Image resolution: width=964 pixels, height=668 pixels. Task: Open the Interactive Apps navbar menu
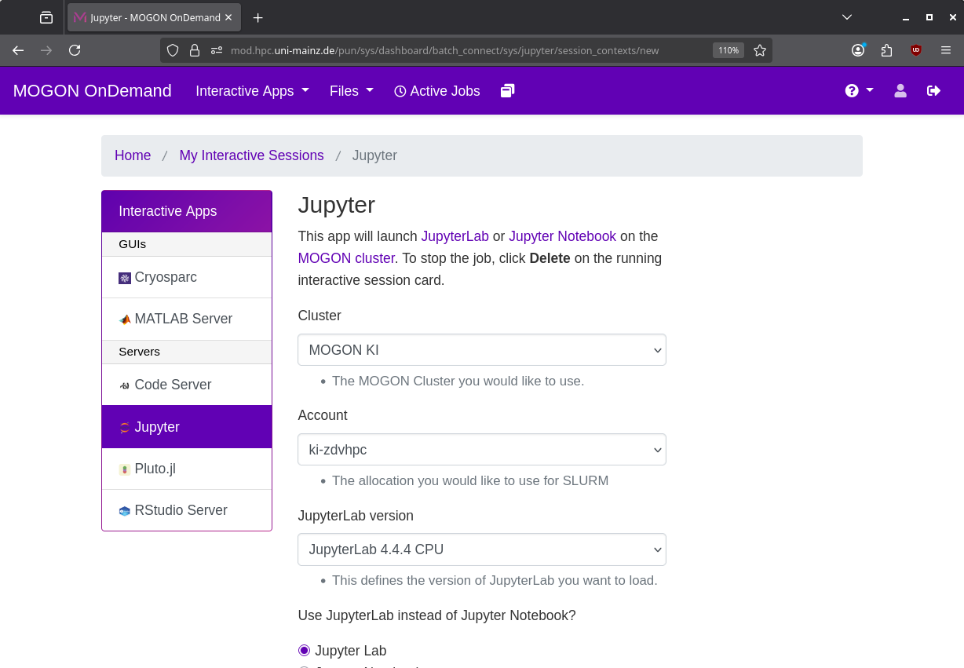click(253, 91)
